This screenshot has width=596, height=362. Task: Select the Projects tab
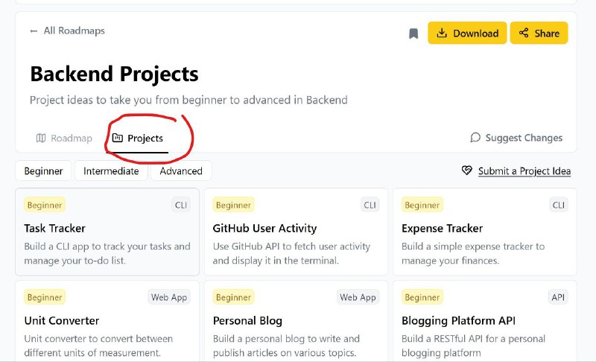138,139
